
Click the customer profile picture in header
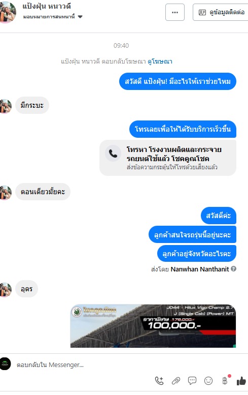[x=7, y=12]
